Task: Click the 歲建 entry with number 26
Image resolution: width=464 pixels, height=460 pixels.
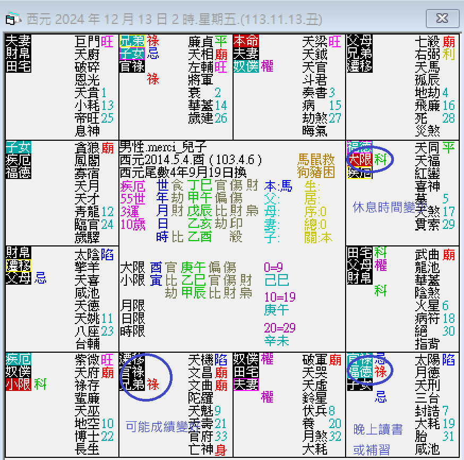Action: coord(208,118)
